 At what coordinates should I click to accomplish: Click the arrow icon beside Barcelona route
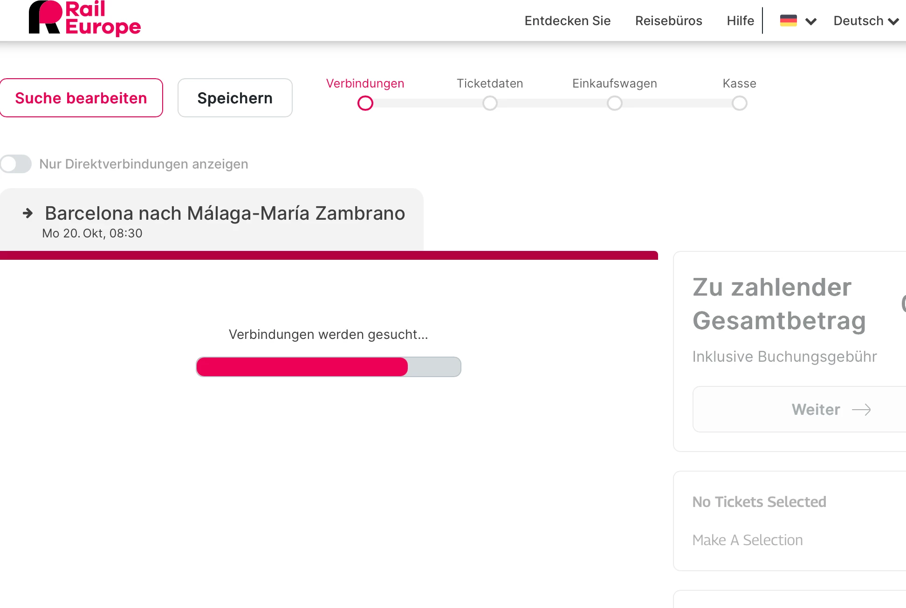coord(28,213)
